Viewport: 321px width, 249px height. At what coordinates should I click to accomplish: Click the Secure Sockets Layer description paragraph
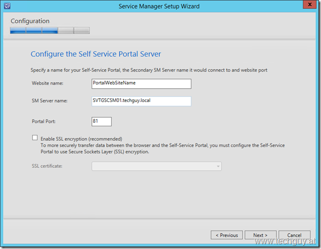tap(163, 149)
